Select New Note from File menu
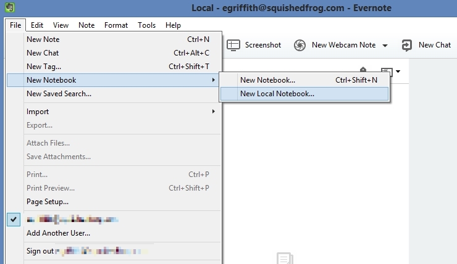Screen dimensions: 457x264 (114, 39)
